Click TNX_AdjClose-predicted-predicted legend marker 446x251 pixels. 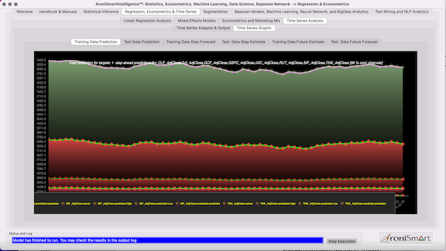click(342, 204)
